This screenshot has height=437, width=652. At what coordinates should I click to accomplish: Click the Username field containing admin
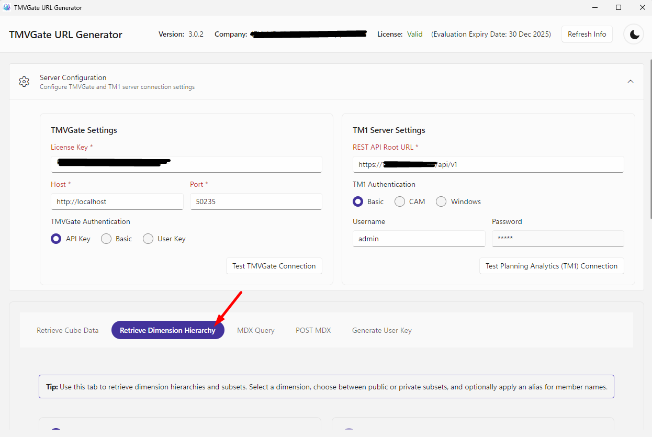pyautogui.click(x=419, y=239)
